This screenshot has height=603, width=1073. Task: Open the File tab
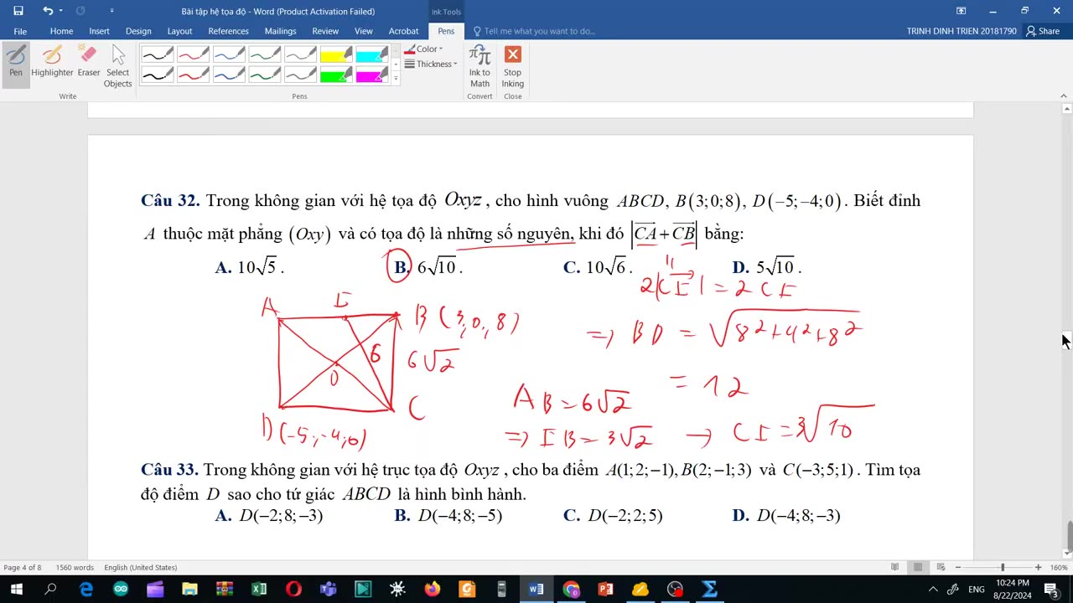pyautogui.click(x=20, y=31)
